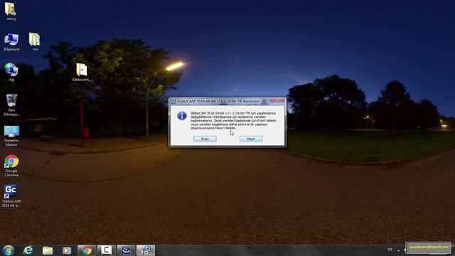The width and height of the screenshot is (455, 256).
Task: Open the Windows Start menu
Action: (x=9, y=250)
